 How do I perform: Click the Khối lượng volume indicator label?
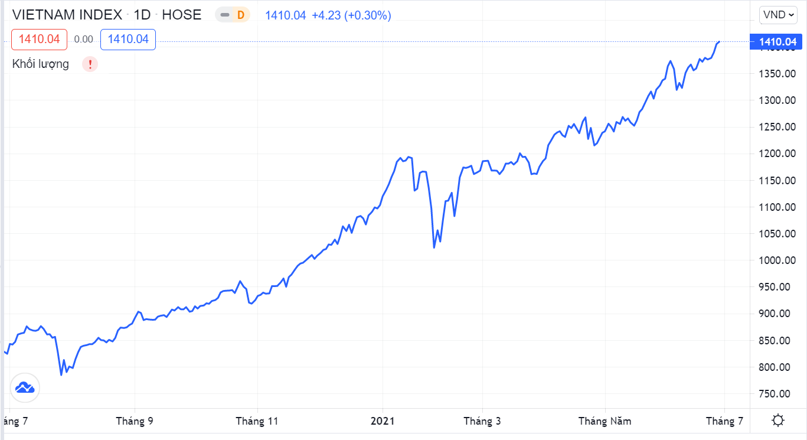point(41,64)
